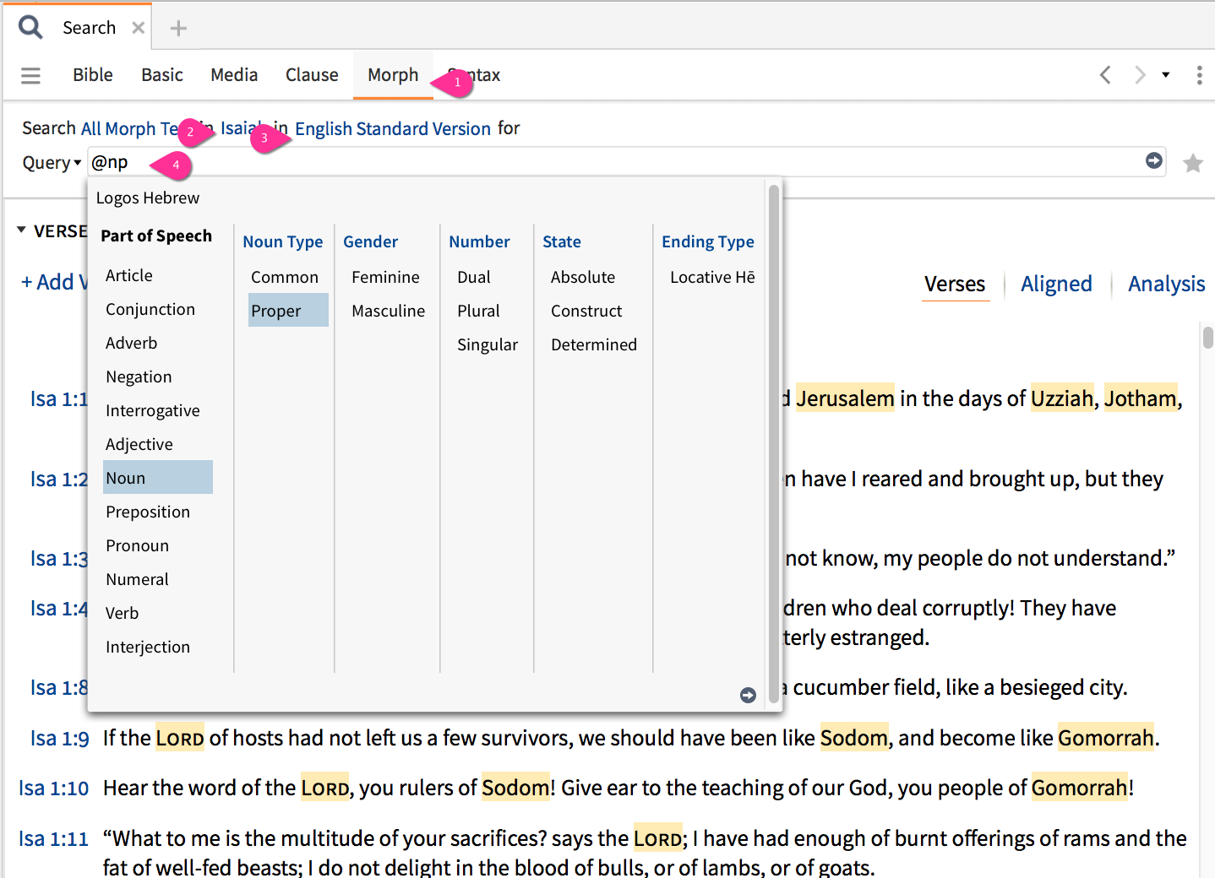
Task: Click the magnifying glass search icon
Action: [30, 28]
